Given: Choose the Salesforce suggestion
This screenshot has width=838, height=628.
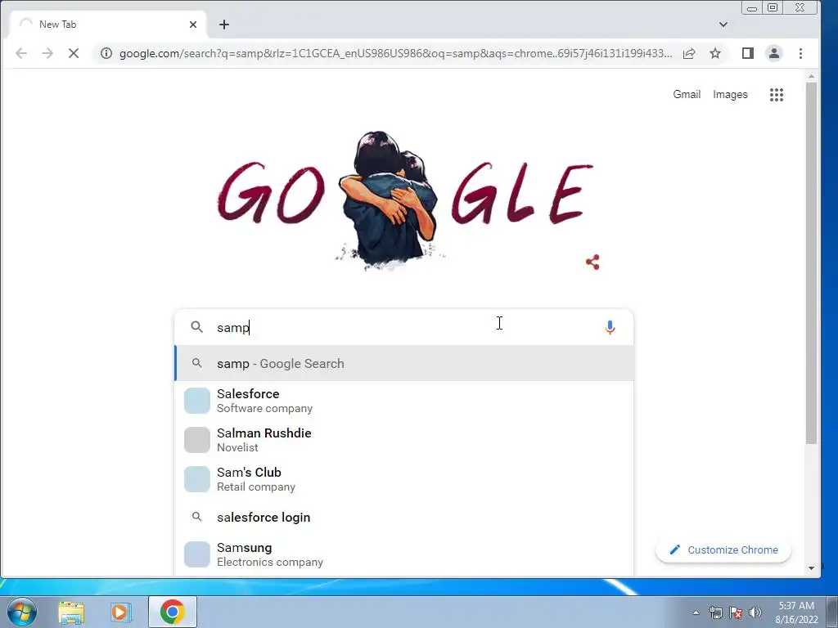Looking at the screenshot, I should (404, 401).
